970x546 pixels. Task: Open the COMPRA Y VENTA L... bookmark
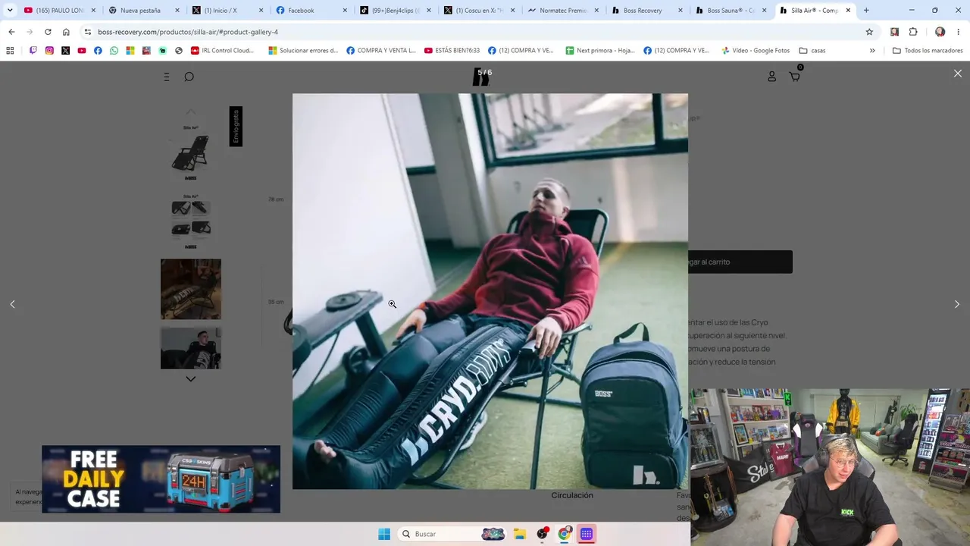[381, 51]
